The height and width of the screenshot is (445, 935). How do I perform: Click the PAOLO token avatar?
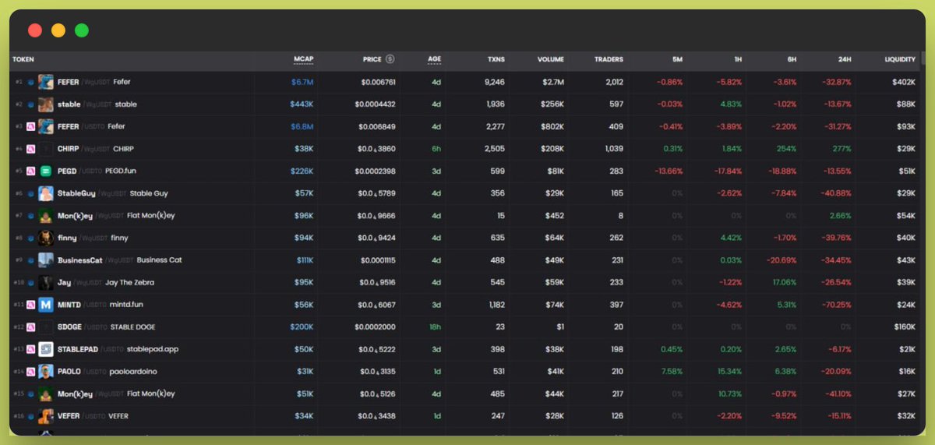[x=46, y=372]
